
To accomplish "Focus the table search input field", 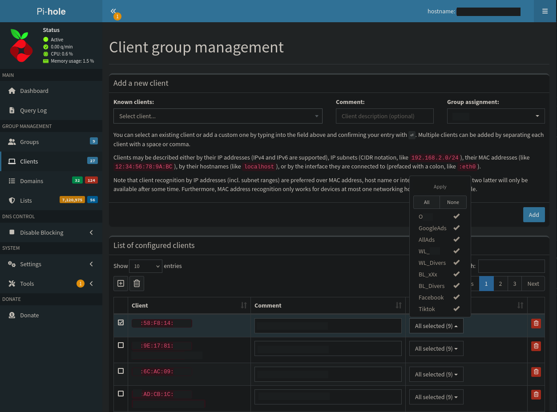I will tap(512, 266).
